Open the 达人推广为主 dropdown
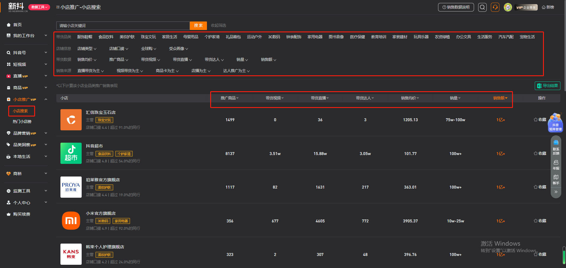 click(236, 71)
